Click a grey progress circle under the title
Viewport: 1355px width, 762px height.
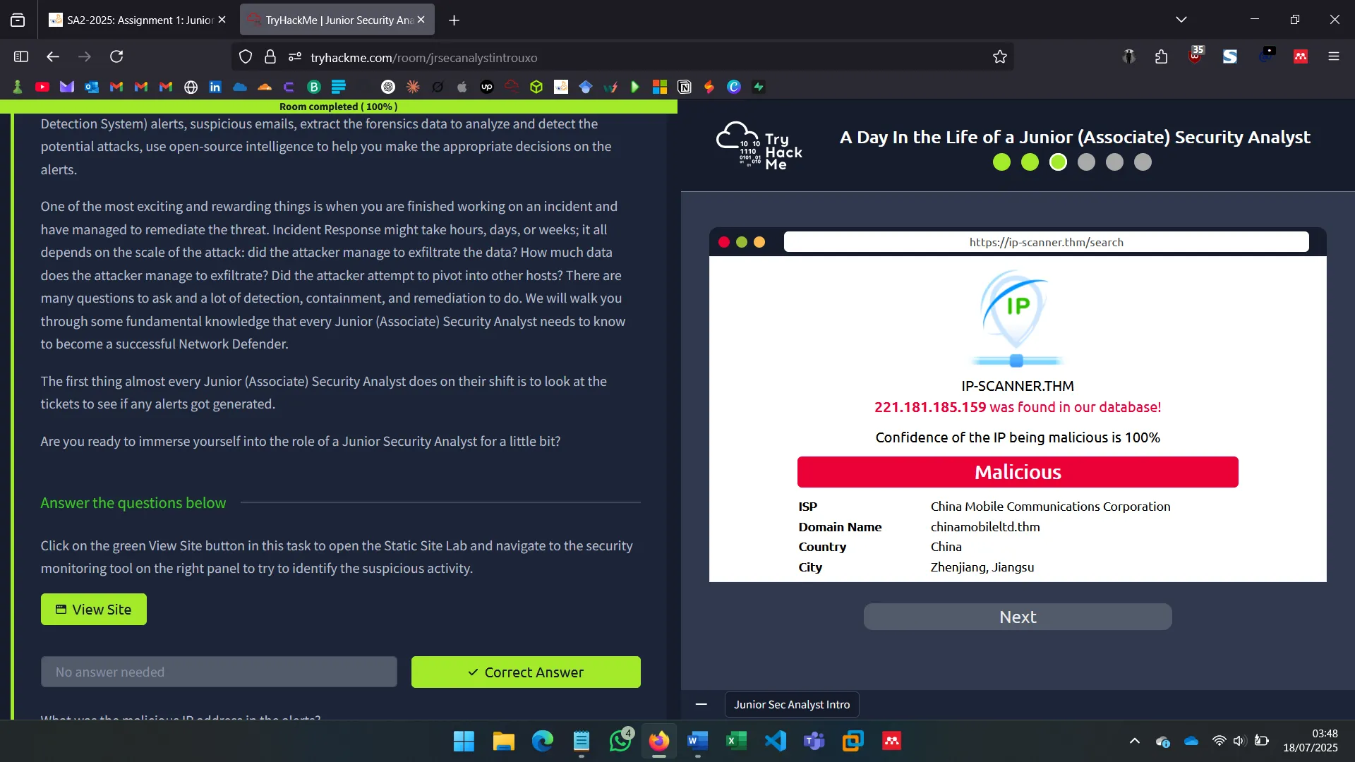(1086, 162)
